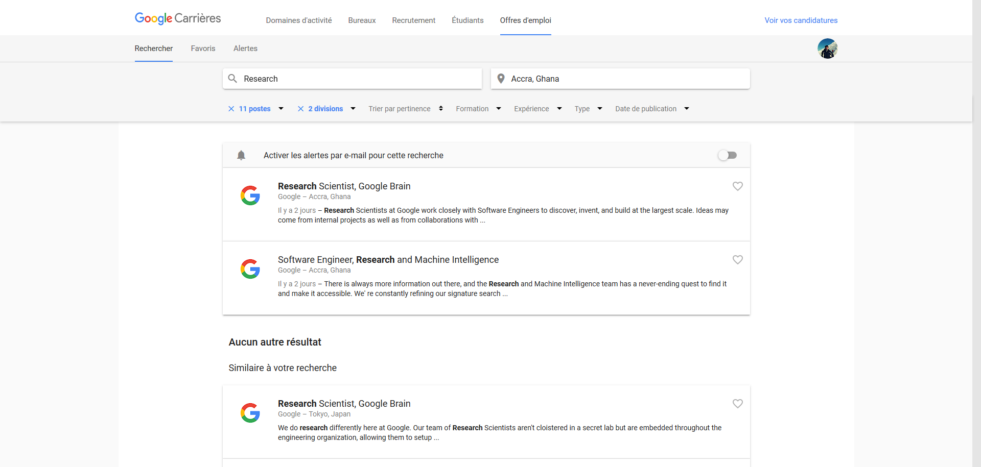
Task: Favorite the Research Scientist job in Tokyo
Action: point(737,404)
